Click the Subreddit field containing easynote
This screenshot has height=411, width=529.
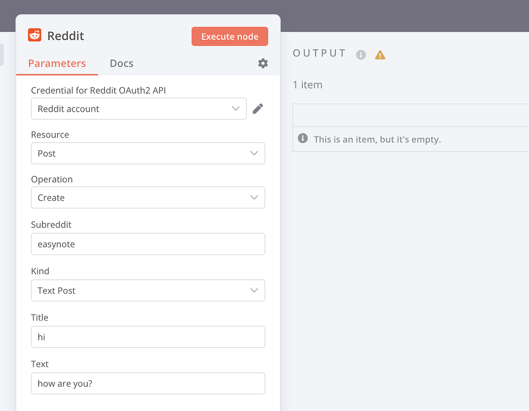click(x=148, y=243)
